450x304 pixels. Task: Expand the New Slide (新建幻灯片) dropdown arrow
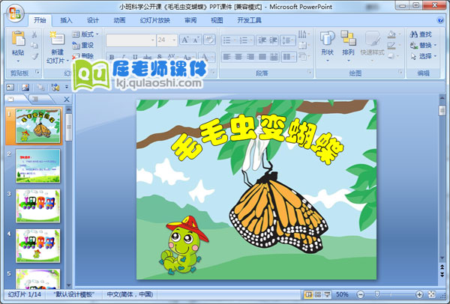click(67, 61)
